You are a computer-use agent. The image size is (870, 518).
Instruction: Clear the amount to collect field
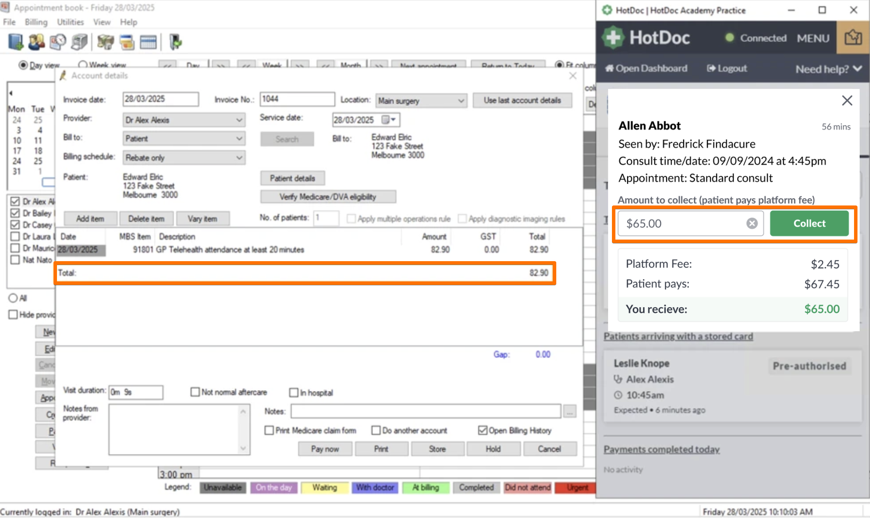[752, 223]
